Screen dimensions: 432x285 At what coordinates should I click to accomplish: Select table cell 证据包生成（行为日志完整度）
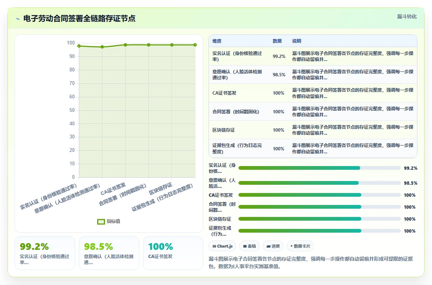tap(237, 148)
